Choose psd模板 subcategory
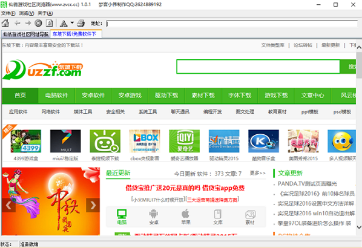Screen dimensions: 362x248 click(x=342, y=112)
